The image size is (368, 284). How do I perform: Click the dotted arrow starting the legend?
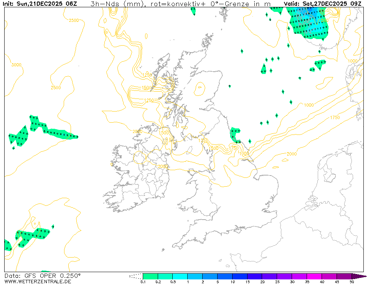(x=136, y=276)
